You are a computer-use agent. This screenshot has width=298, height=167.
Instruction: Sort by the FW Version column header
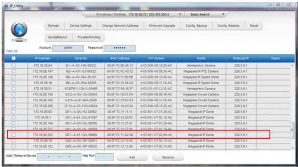(156, 58)
